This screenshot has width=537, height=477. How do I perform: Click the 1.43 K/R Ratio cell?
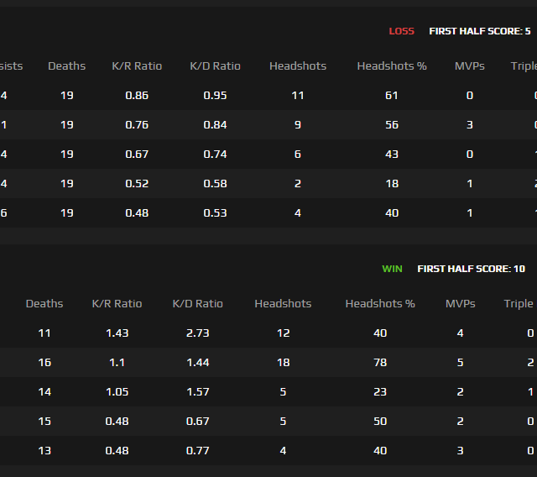tap(117, 333)
